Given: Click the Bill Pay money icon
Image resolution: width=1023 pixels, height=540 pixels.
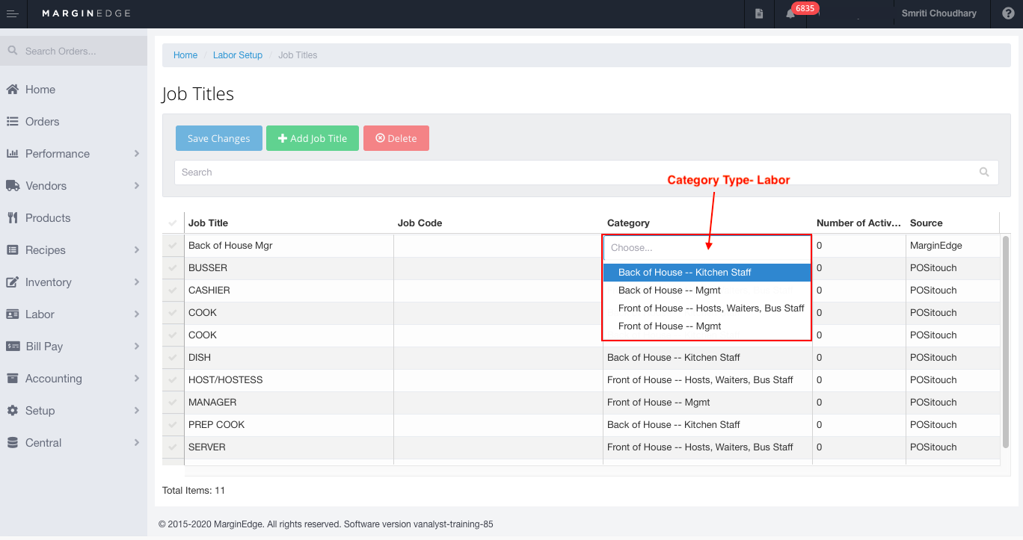Looking at the screenshot, I should [13, 346].
